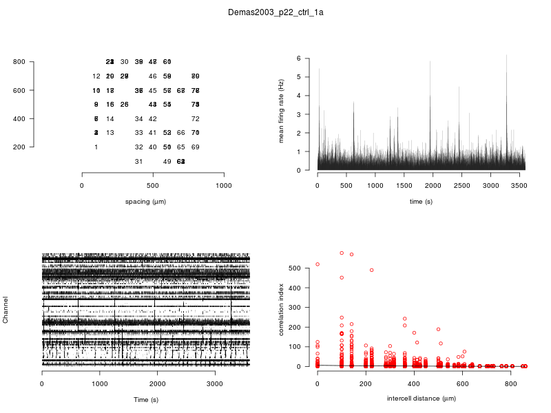Select electrode number 1 in the layout plot

(x=96, y=147)
